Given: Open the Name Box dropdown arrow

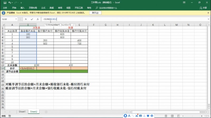Looking at the screenshot, I should click(16, 19).
